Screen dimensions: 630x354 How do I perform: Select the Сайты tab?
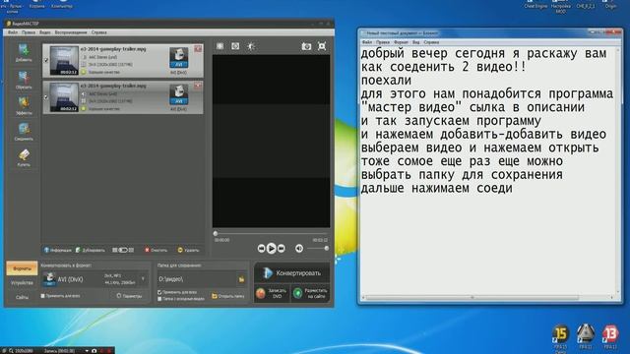[x=22, y=297]
